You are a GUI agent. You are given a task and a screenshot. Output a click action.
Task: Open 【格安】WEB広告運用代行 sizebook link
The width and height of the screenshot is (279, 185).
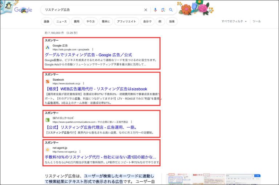click(x=96, y=89)
